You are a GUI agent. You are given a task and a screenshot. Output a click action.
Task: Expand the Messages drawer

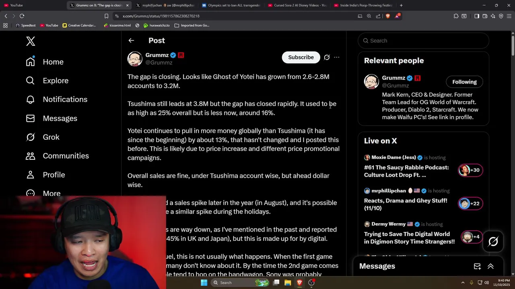coord(490,266)
